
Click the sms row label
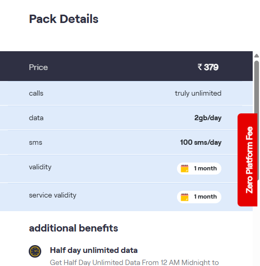pyautogui.click(x=36, y=143)
